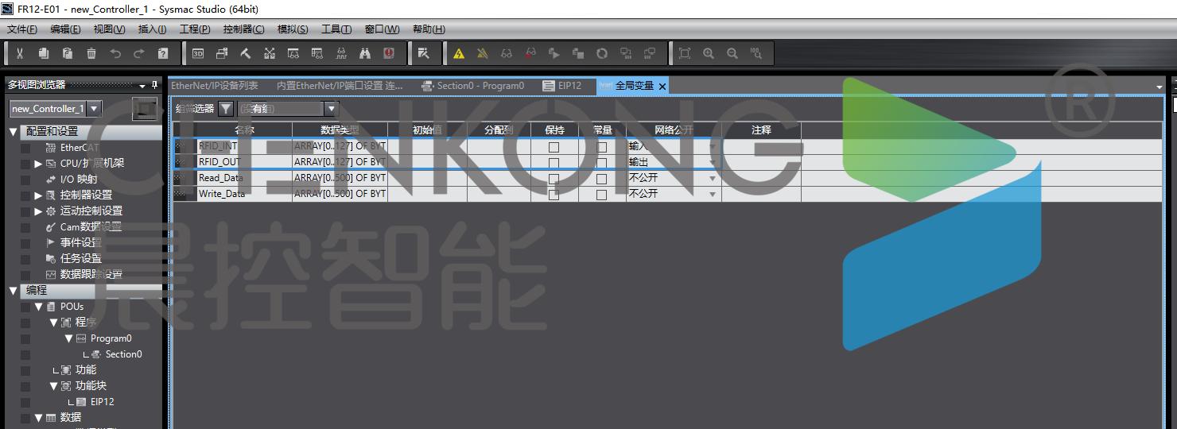Click the binoculars search icon
1177x429 pixels.
365,53
